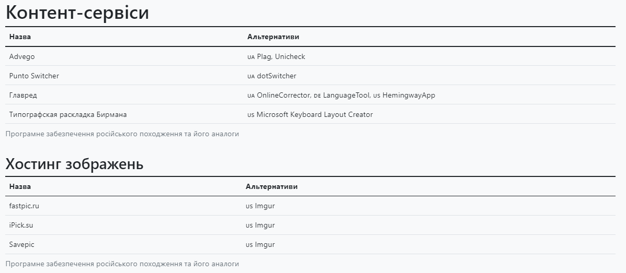
Task: Click the Punto Switcher entry
Action: tap(34, 76)
